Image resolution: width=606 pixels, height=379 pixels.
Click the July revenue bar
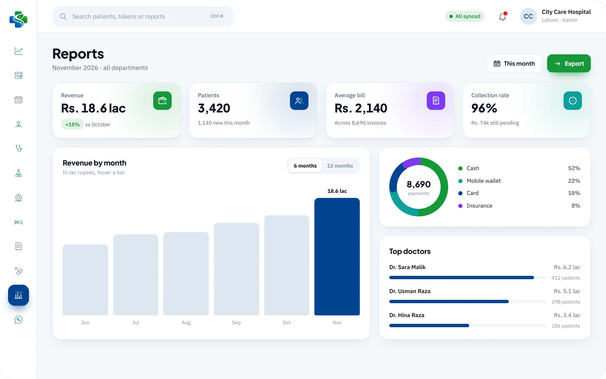136,275
